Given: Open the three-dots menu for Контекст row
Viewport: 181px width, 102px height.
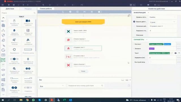Looking at the screenshot, I should [178, 44].
